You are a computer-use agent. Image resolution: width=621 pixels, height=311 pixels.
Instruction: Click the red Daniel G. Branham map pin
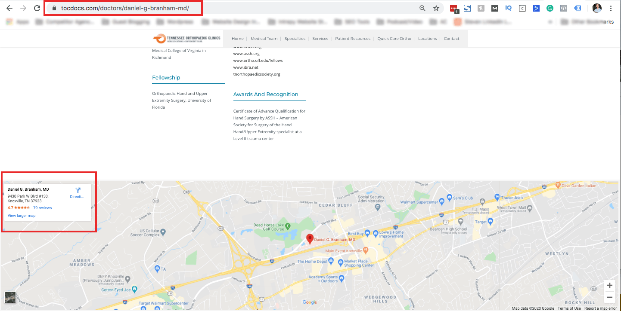(x=310, y=239)
